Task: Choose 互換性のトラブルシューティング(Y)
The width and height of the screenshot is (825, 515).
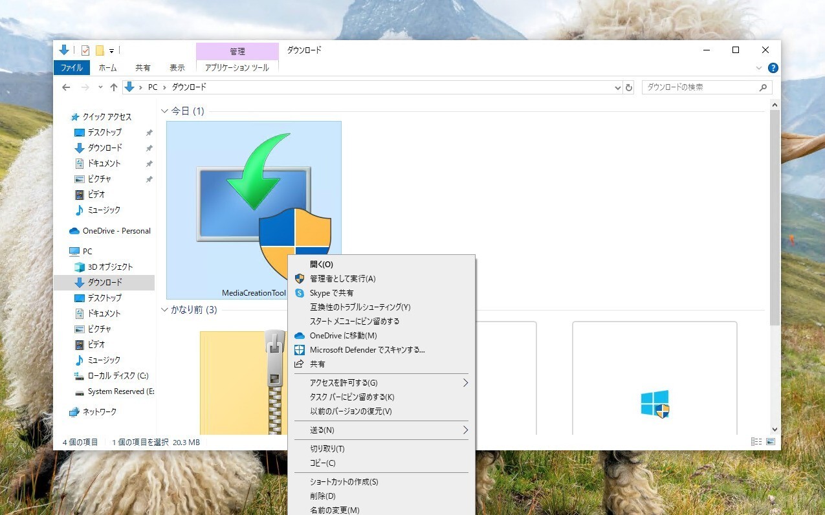Action: (381, 307)
